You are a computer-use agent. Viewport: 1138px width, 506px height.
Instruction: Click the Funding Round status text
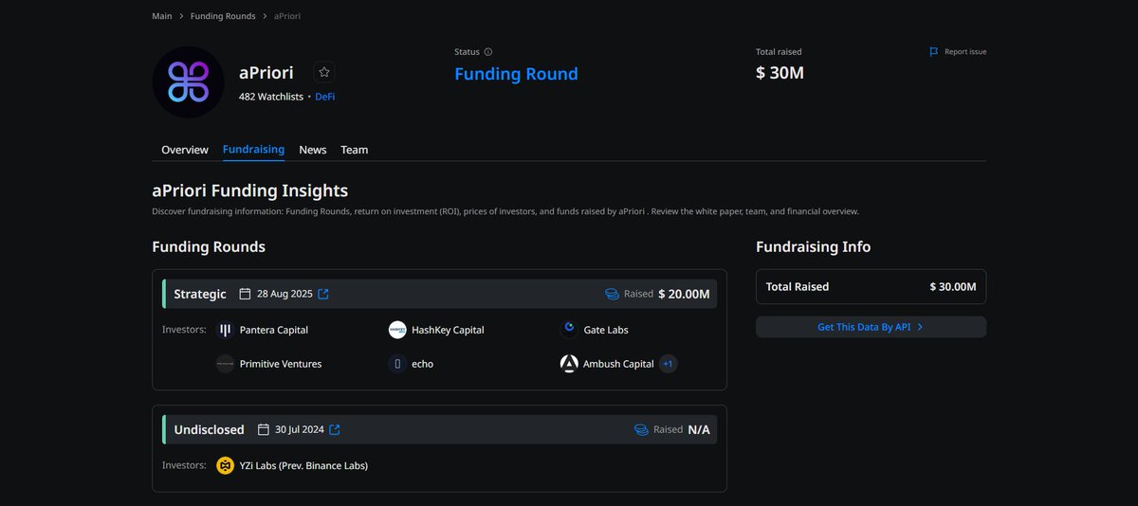pyautogui.click(x=516, y=74)
